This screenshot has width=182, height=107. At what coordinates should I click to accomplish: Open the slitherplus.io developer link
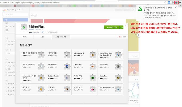(x=33, y=29)
